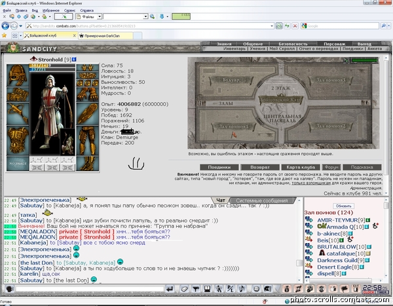393x306 pixels.
Task: Click the send message arrow icon
Action: pos(170,289)
